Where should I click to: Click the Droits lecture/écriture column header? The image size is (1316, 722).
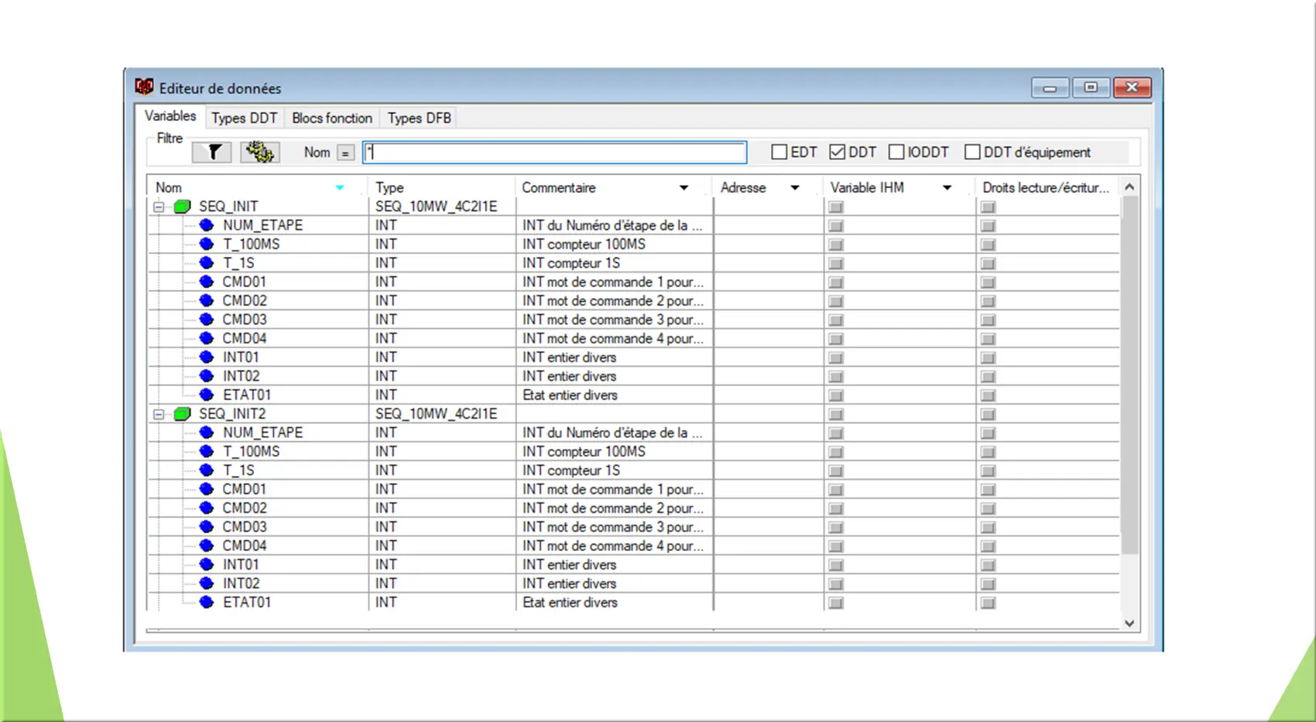tap(1047, 188)
